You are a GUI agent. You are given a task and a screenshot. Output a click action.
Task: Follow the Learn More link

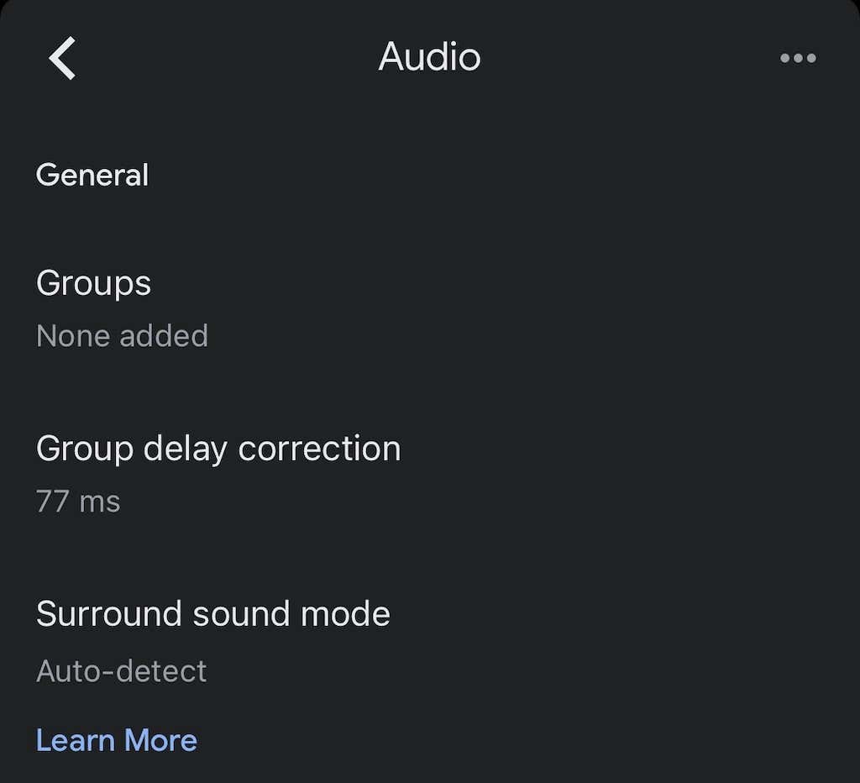117,740
